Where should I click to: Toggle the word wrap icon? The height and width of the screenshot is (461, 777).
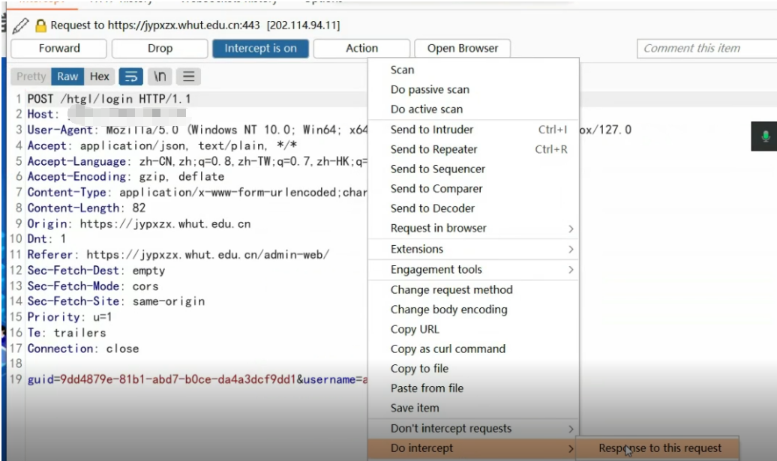(x=130, y=76)
